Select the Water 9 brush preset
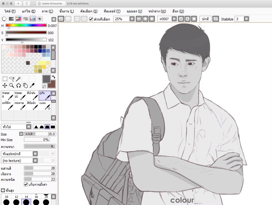Image resolution: width=272 pixels, height=205 pixels. point(7,95)
